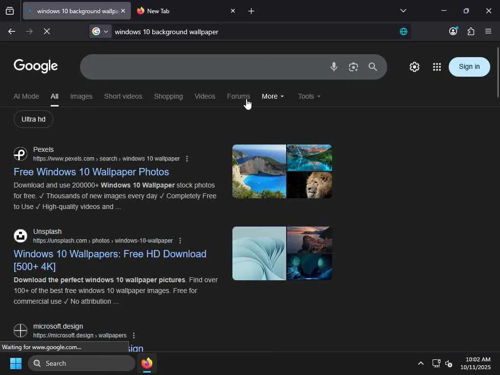Select the windows 10 background wallpaper tab
Viewport: 500px width, 375px height.
point(77,11)
